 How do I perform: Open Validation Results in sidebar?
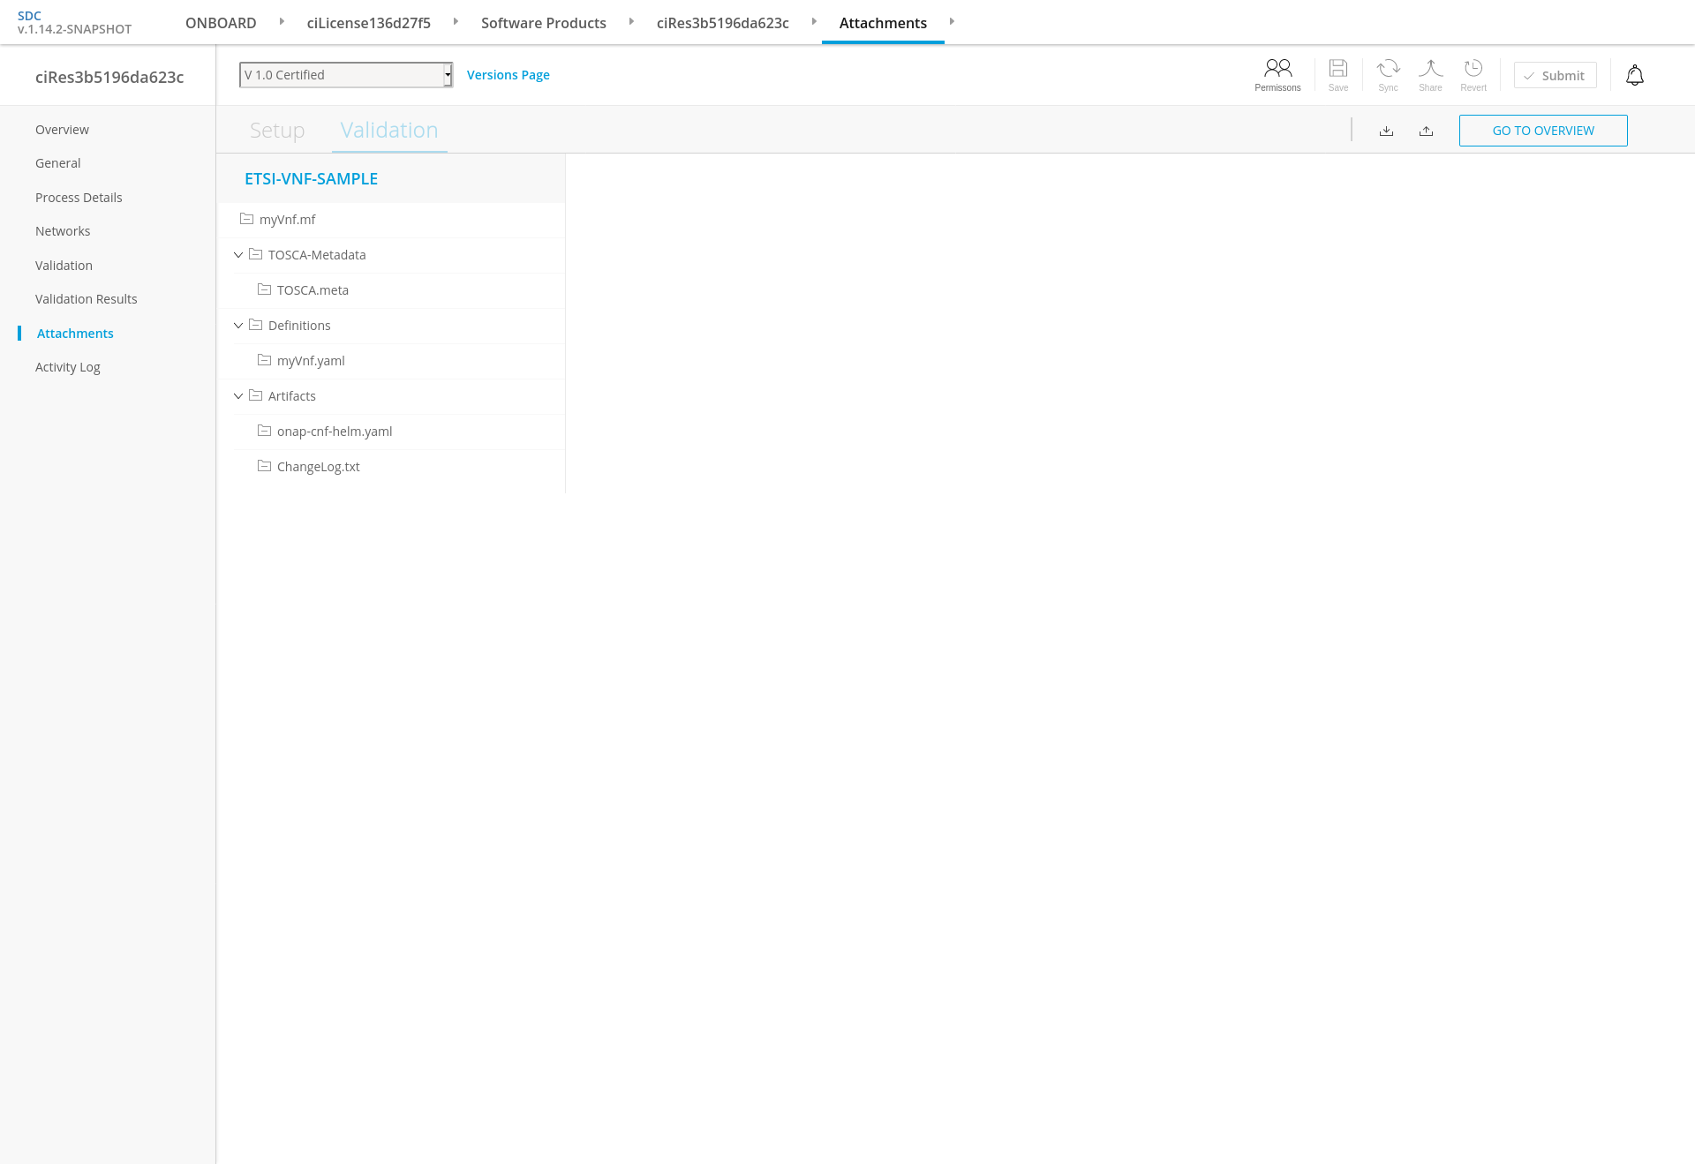tap(87, 299)
